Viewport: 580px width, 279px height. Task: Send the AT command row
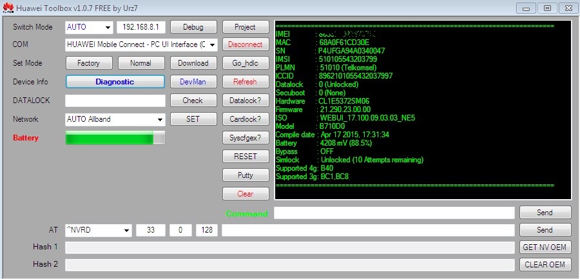(x=545, y=230)
